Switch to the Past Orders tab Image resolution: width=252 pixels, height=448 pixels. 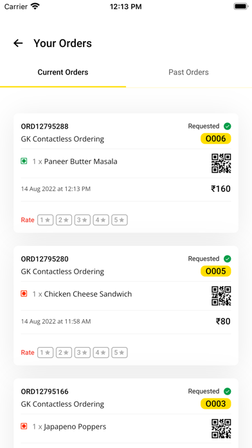[188, 72]
